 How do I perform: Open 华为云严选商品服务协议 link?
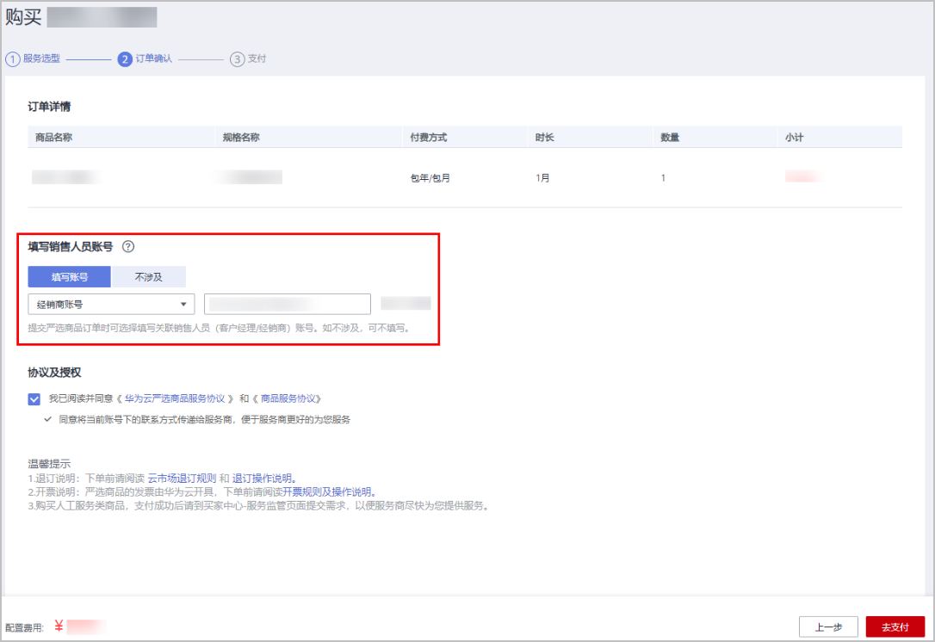(175, 398)
